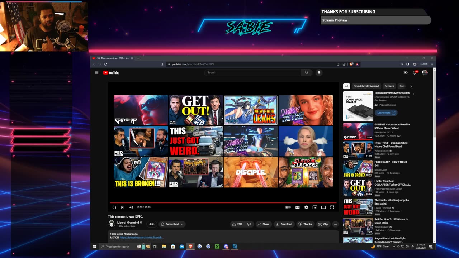
Task: Click the YouTube logo to go home
Action: click(x=111, y=73)
